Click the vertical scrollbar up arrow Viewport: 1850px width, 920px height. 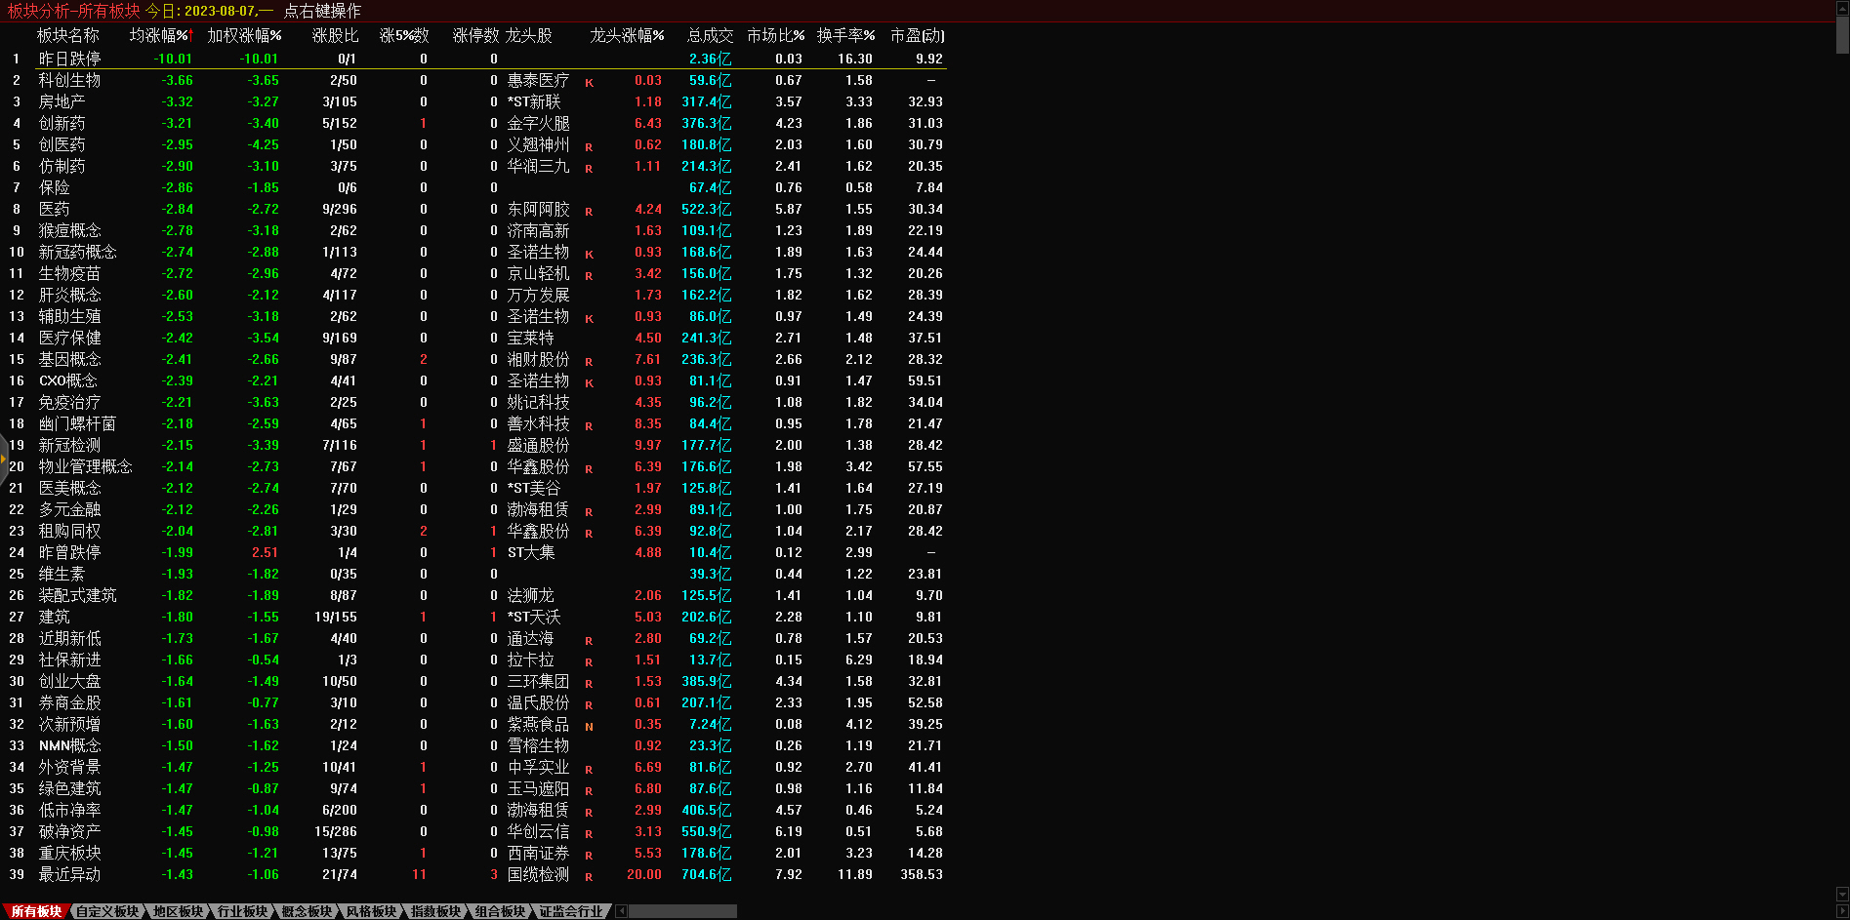(1842, 7)
